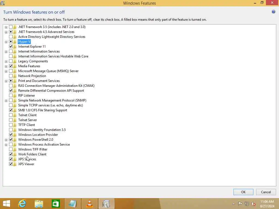Open File Explorer taskbar icon
This screenshot has width=279, height=209.
pyautogui.click(x=39, y=204)
